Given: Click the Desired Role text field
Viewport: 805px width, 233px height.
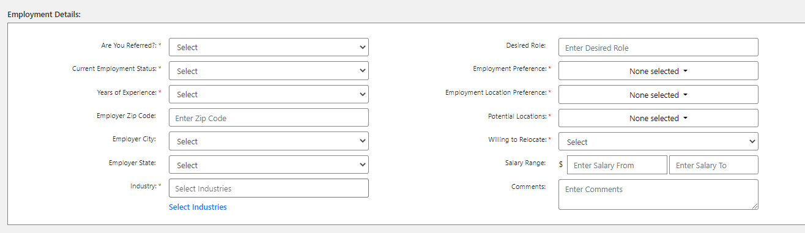Looking at the screenshot, I should click(658, 48).
